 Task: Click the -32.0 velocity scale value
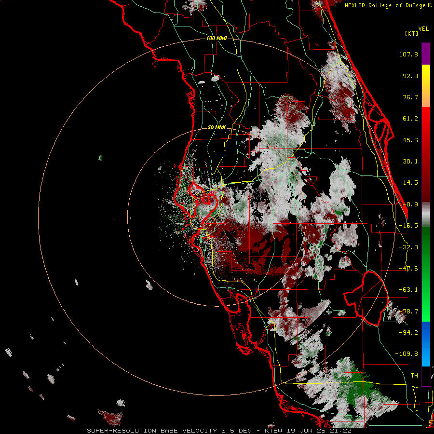408,247
